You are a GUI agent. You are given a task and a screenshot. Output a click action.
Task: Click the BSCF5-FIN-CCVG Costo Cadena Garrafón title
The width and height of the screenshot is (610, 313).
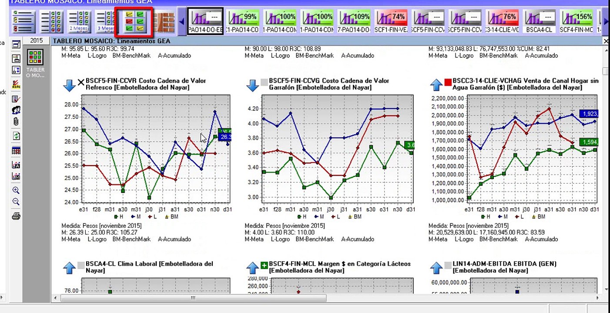click(329, 84)
